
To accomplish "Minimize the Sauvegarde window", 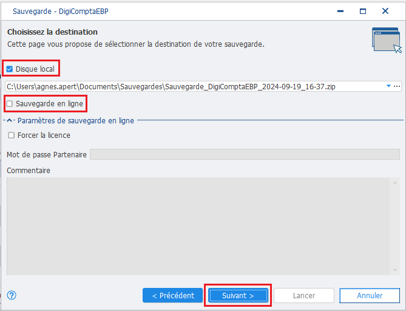I will pyautogui.click(x=340, y=11).
